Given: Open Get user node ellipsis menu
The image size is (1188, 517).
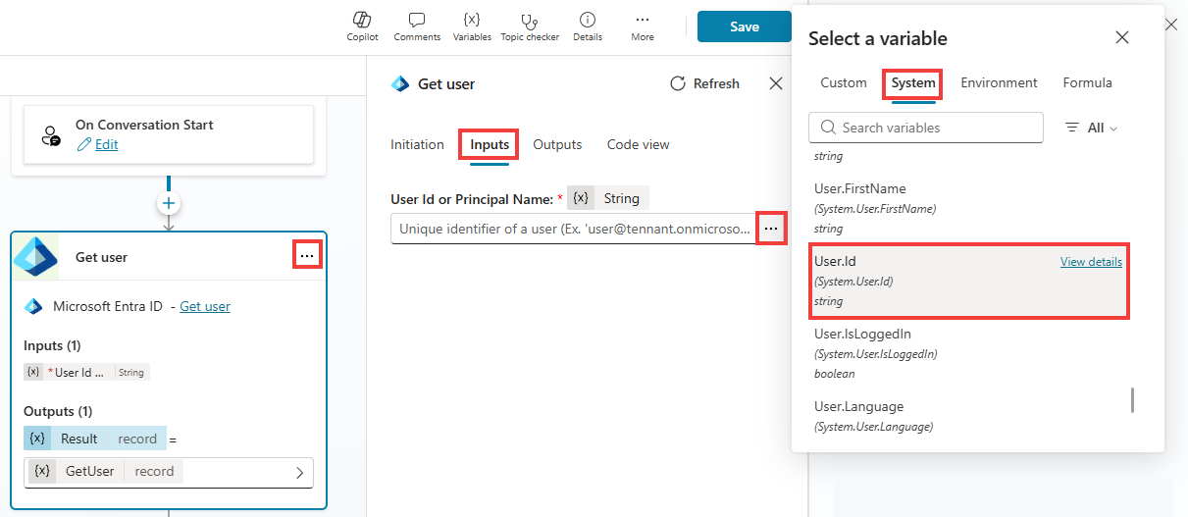Looking at the screenshot, I should point(307,256).
